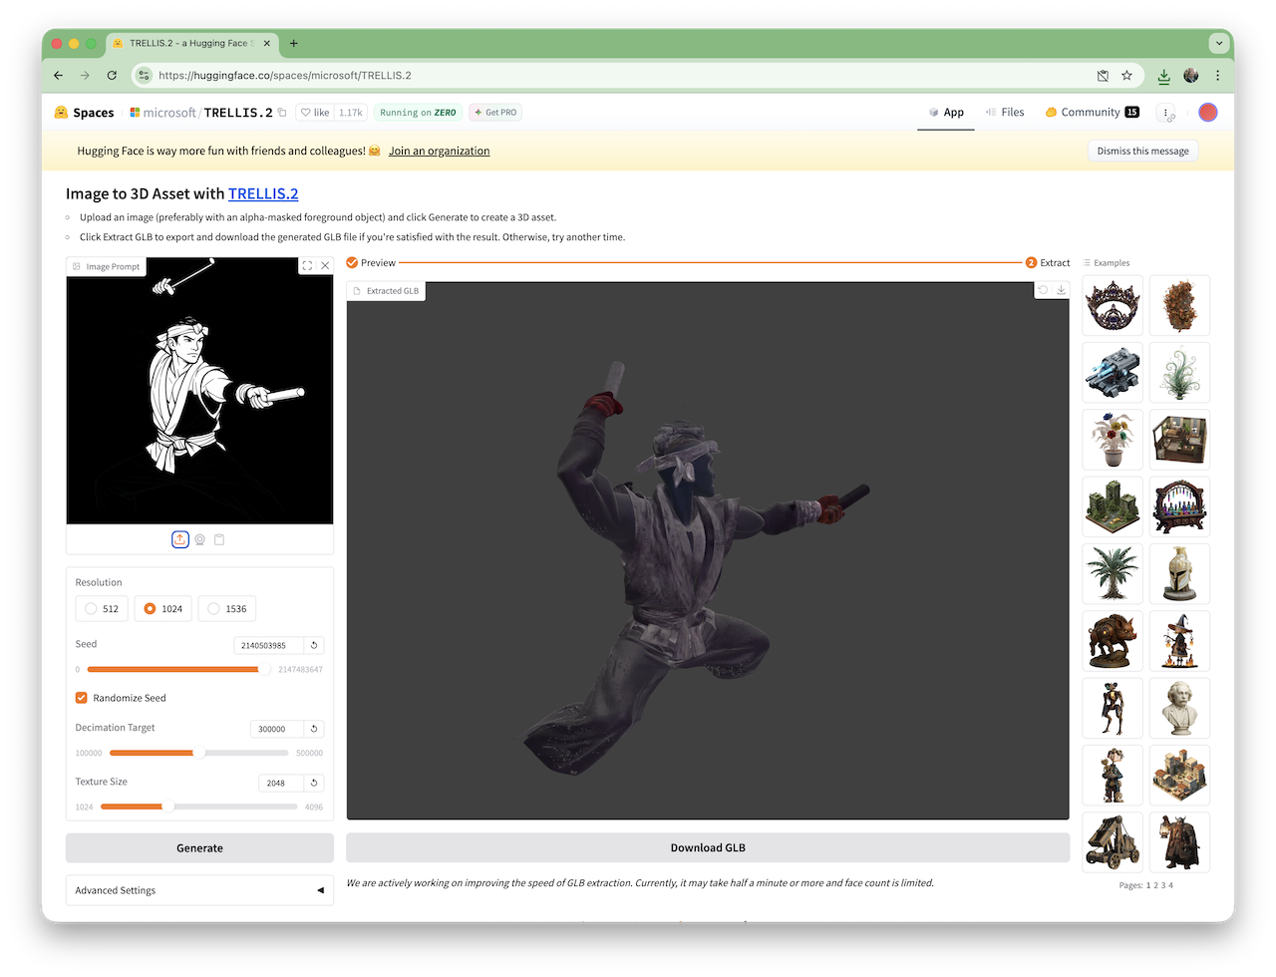Open the browser tab list dropdown
The width and height of the screenshot is (1276, 977).
[x=1218, y=44]
